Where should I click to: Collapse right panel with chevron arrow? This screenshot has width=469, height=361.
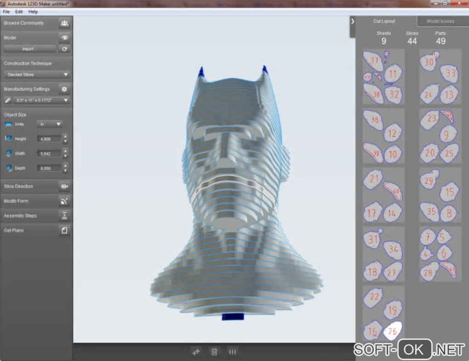(353, 21)
